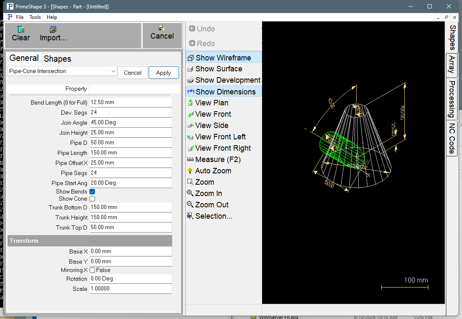Edit the Pipe Start Ang field
462x319 pixels.
click(x=131, y=183)
